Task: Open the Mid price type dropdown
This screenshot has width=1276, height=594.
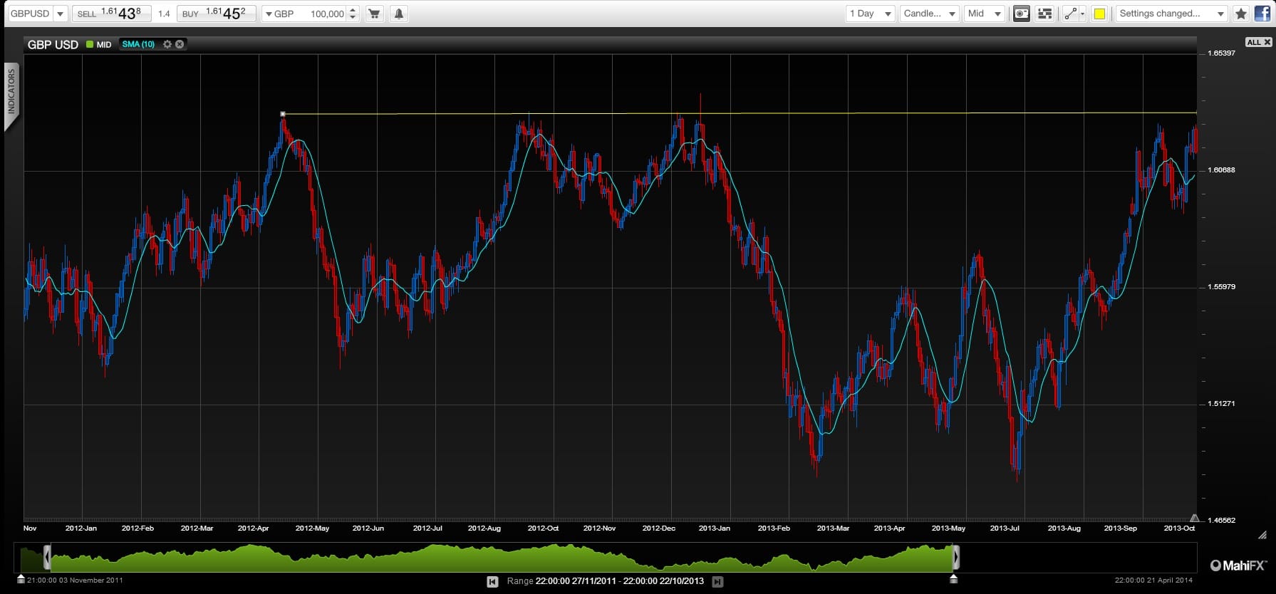Action: point(985,14)
